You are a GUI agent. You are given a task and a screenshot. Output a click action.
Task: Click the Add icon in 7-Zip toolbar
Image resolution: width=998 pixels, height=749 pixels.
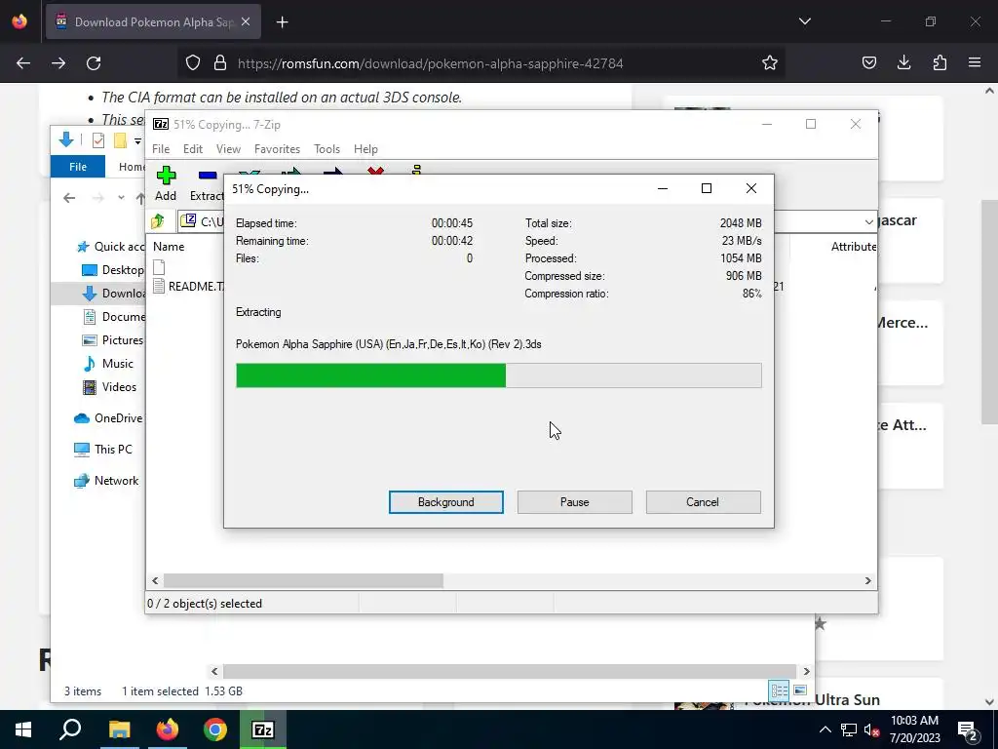click(x=166, y=176)
